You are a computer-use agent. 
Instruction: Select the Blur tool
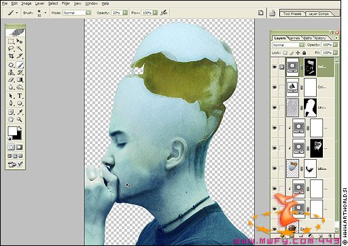click(x=11, y=87)
